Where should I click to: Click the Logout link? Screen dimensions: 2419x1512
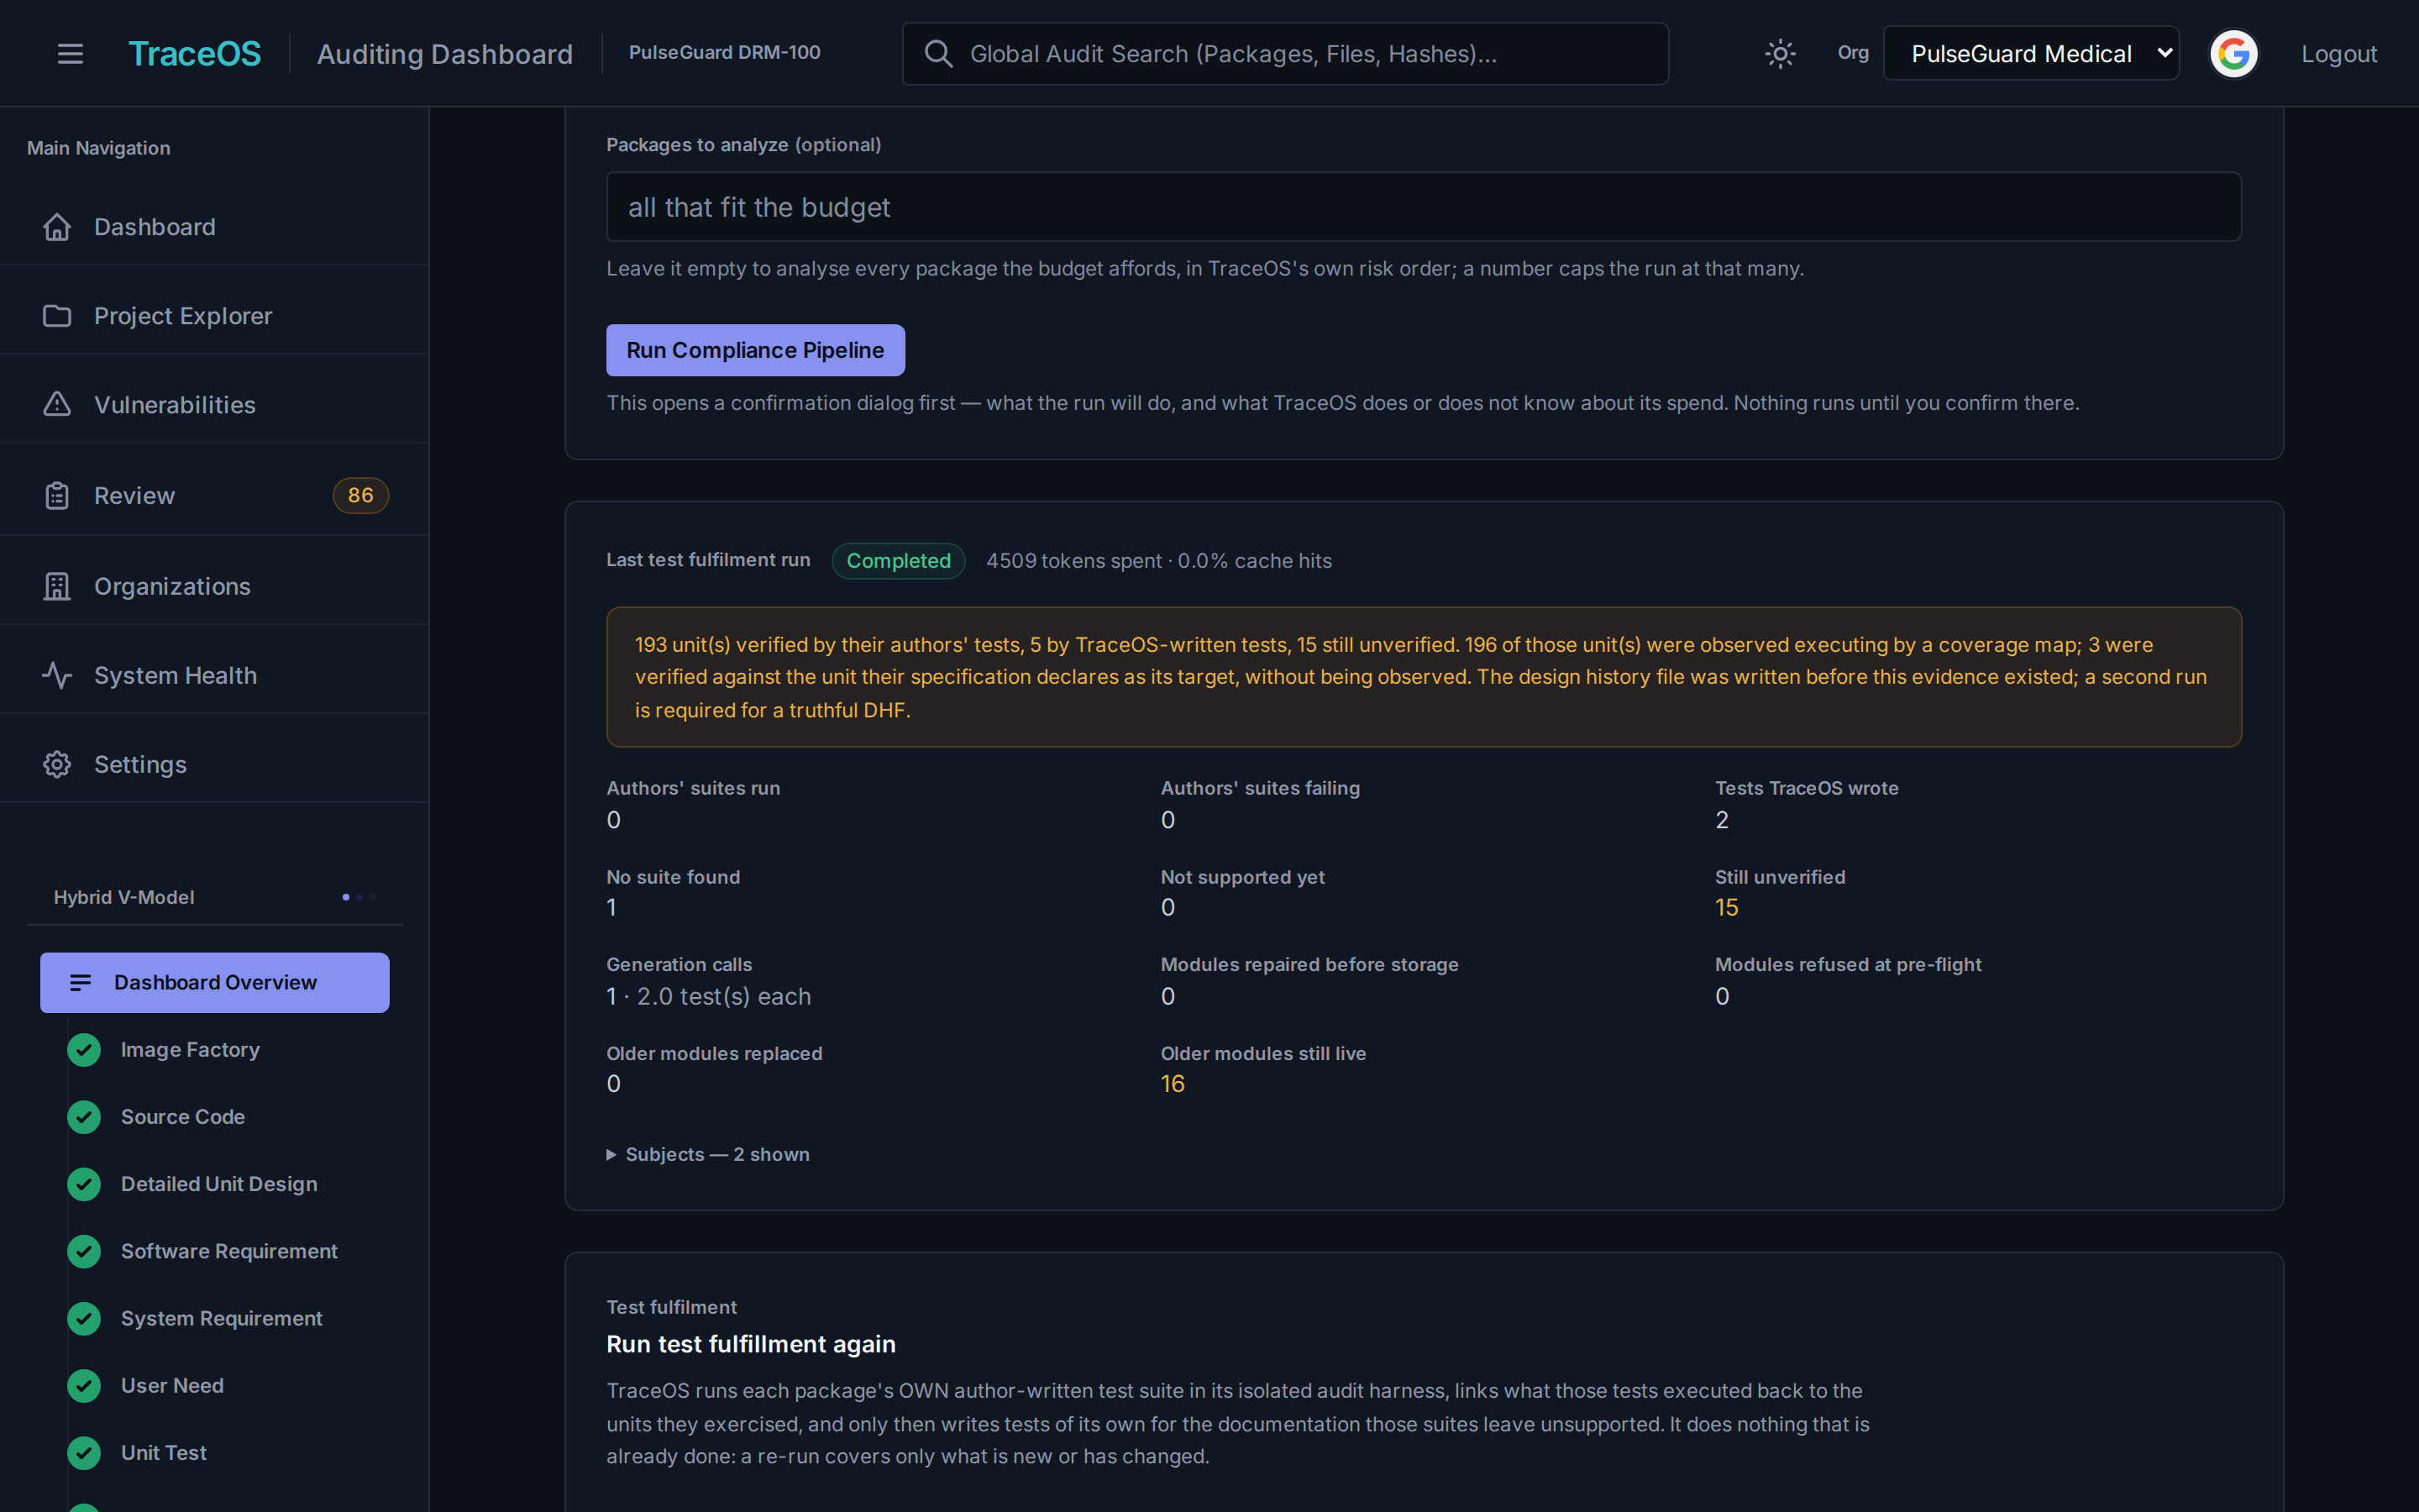coord(2338,54)
